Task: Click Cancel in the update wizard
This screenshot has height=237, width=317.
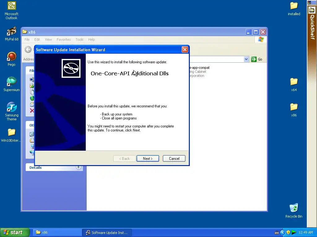Action: pyautogui.click(x=174, y=159)
